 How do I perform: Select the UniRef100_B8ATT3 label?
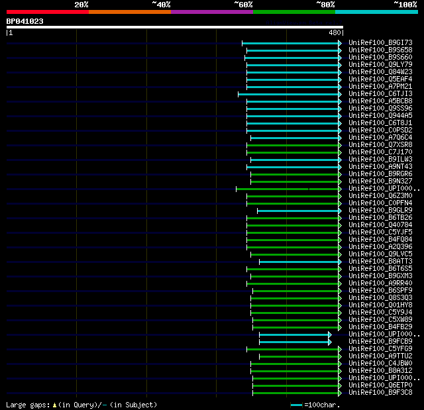(x=380, y=262)
